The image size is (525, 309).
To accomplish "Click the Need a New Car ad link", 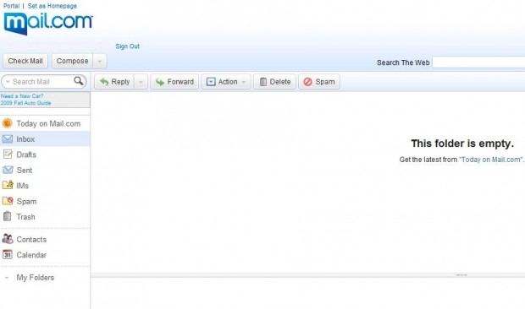I will click(x=22, y=96).
